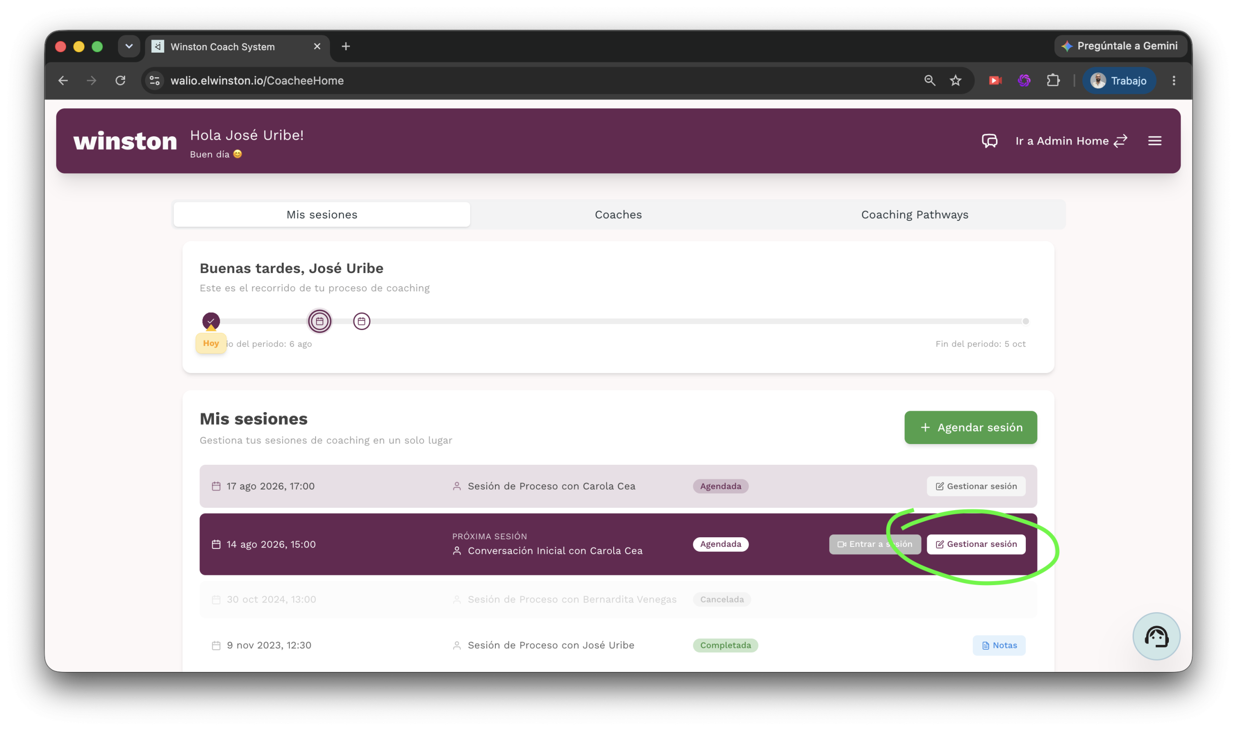Viewport: 1237px width, 731px height.
Task: Go back to previous browser page
Action: 63,80
